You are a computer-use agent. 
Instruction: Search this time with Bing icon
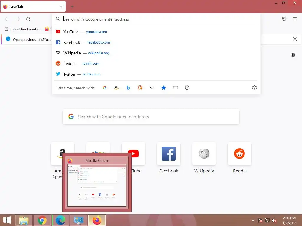click(128, 88)
